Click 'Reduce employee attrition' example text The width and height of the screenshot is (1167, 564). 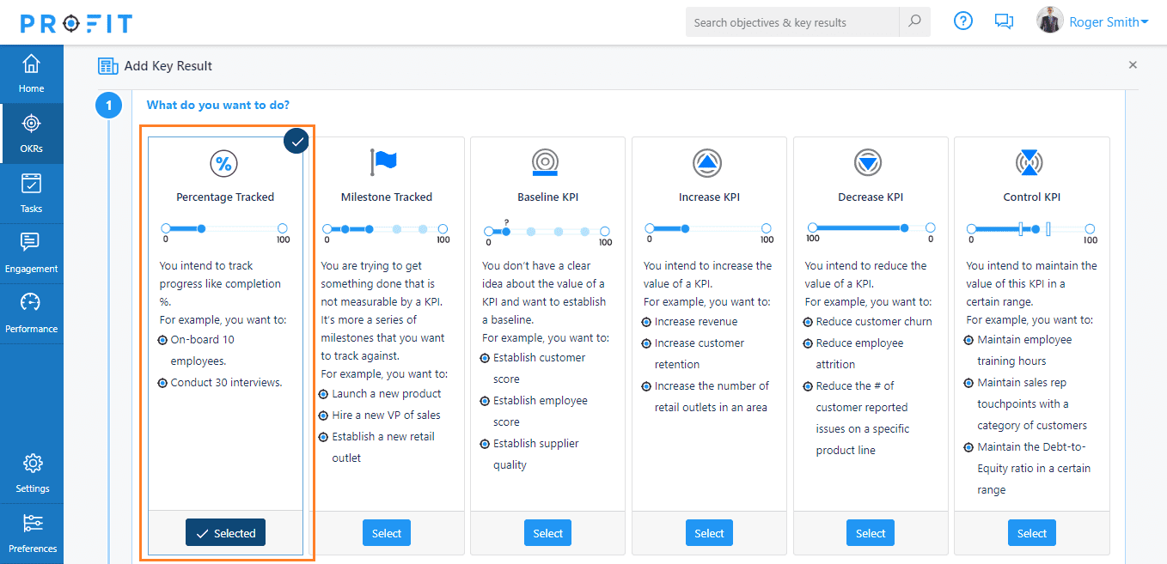pos(859,353)
